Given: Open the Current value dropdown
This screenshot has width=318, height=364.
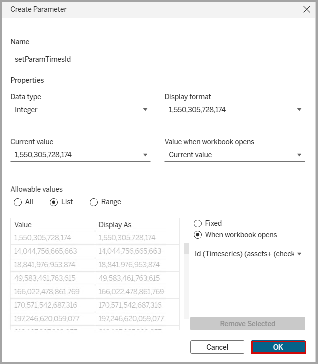Looking at the screenshot, I should 80,155.
